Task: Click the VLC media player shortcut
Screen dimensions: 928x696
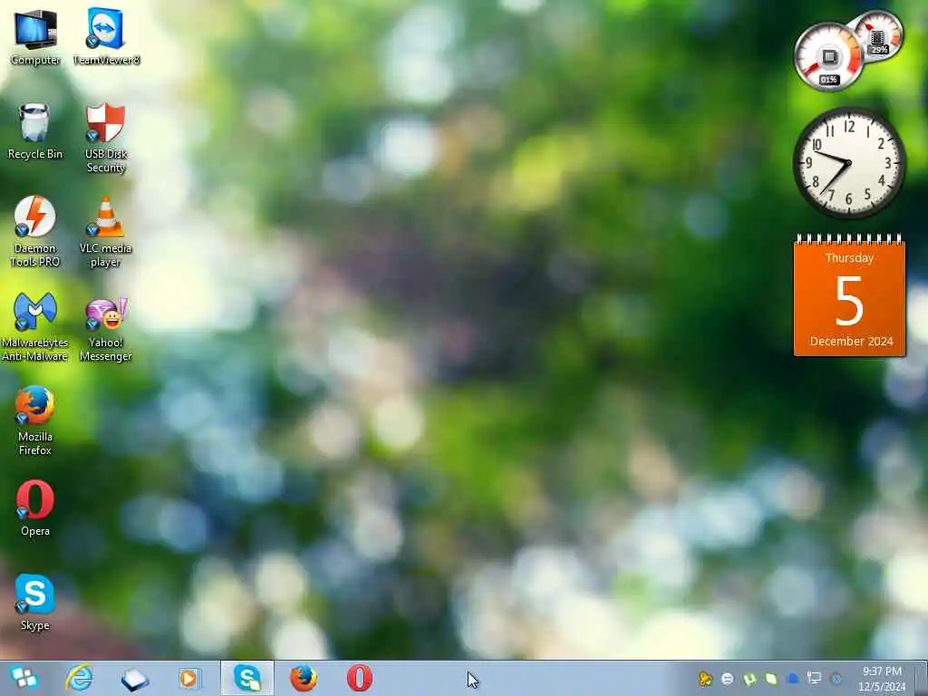Action: (x=106, y=232)
